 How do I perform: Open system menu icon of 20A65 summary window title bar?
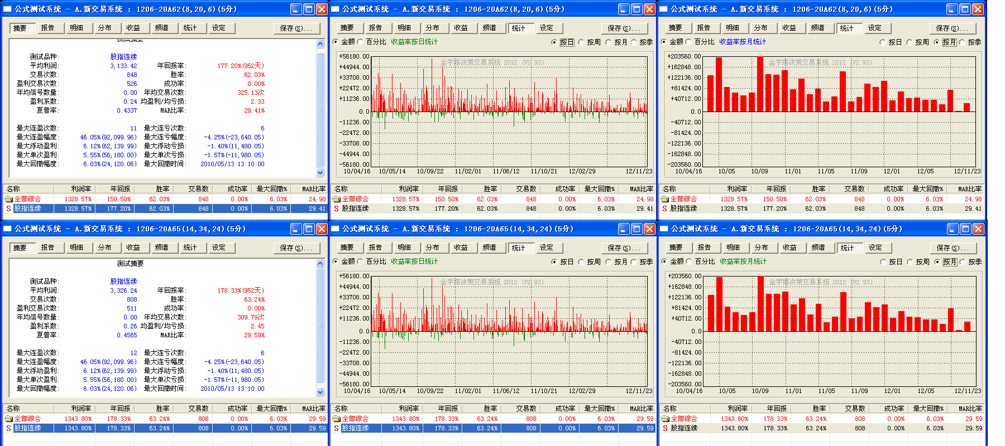(7, 229)
